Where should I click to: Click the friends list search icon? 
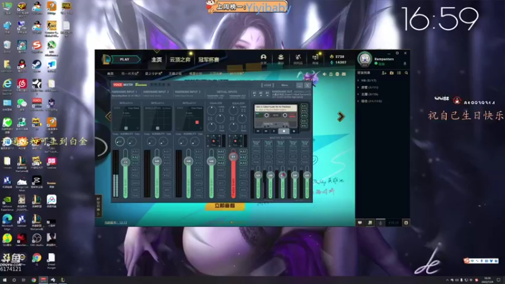pyautogui.click(x=406, y=73)
